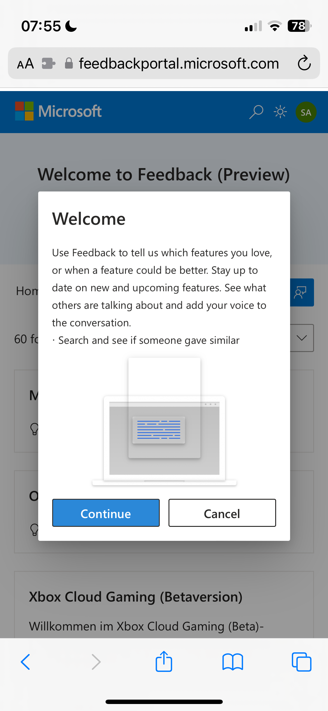The image size is (328, 711).
Task: Open the Safari share sheet icon
Action: (x=164, y=661)
